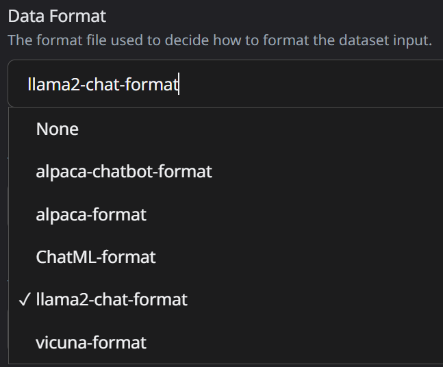
Task: Re-select the currently ticked format option
Action: [x=112, y=300]
